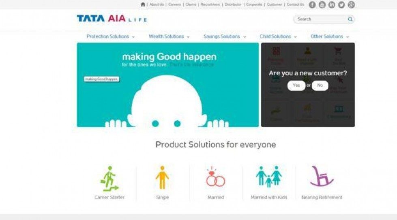The width and height of the screenshot is (397, 220).
Task: Answer Yes to new customer prompt
Action: pos(296,85)
